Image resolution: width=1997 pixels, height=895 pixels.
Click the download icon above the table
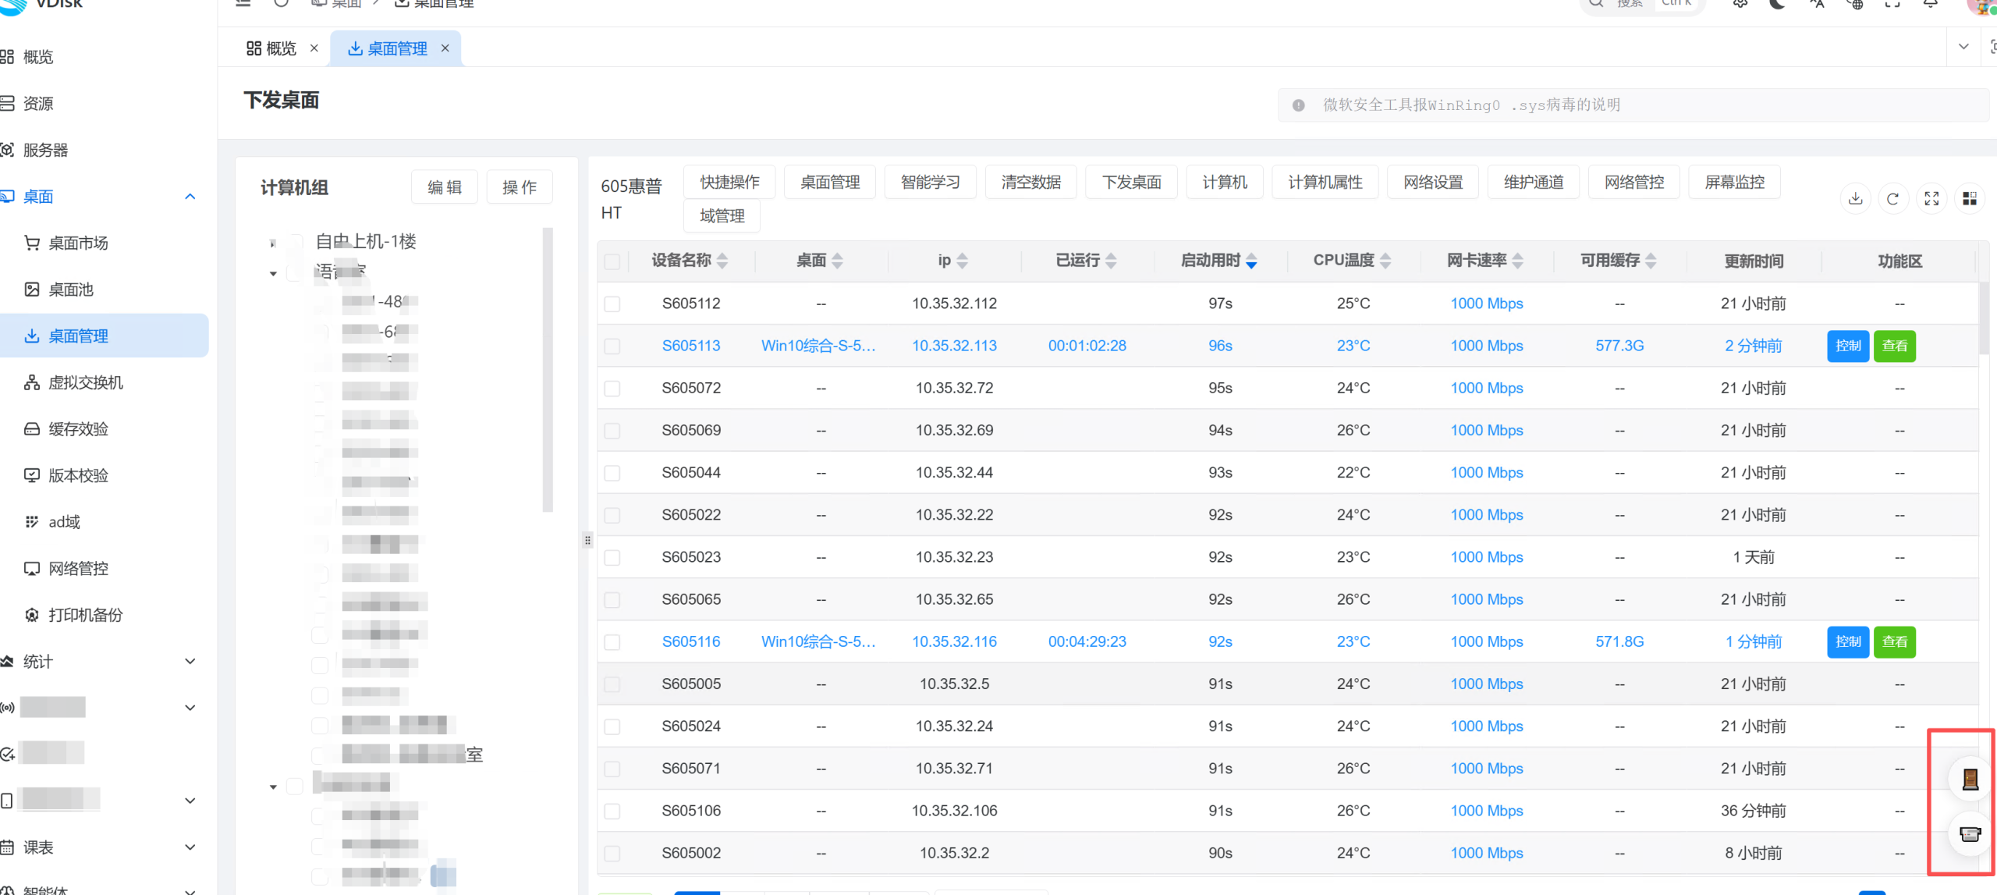coord(1855,199)
